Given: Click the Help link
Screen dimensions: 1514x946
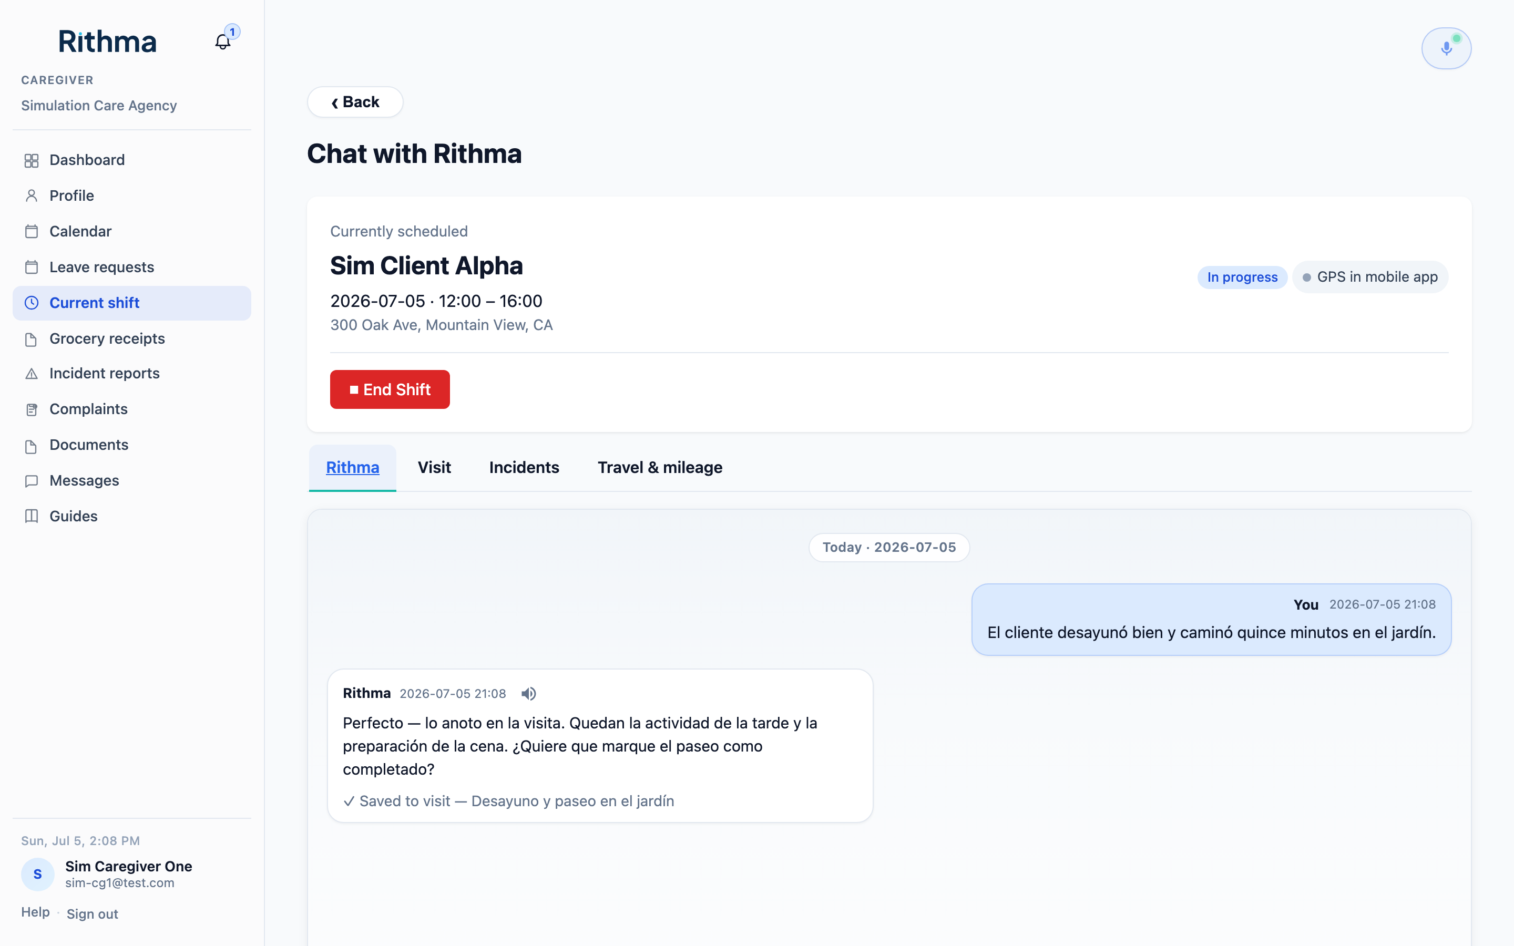Looking at the screenshot, I should point(35,912).
